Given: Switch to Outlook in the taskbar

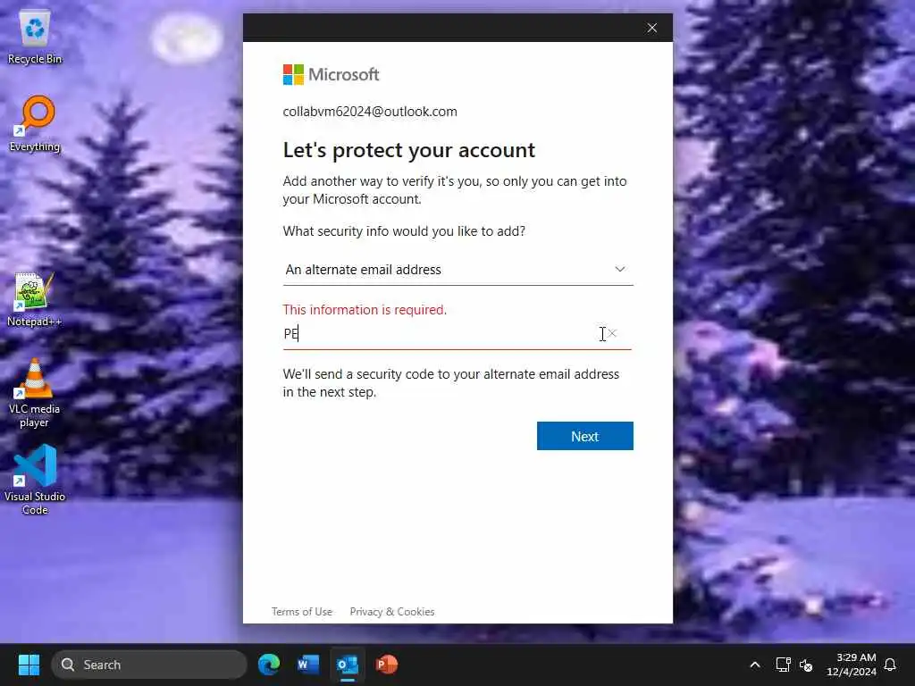Looking at the screenshot, I should tap(348, 665).
